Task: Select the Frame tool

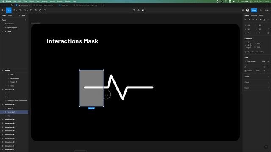Action: [x=14, y=10]
